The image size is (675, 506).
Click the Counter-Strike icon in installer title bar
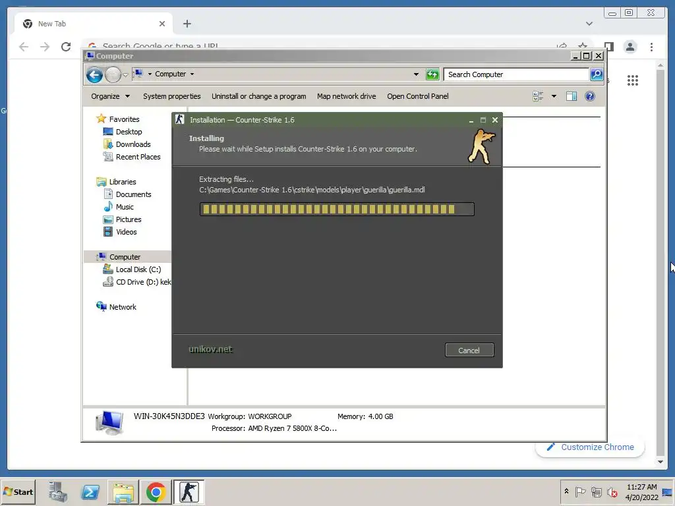[179, 120]
